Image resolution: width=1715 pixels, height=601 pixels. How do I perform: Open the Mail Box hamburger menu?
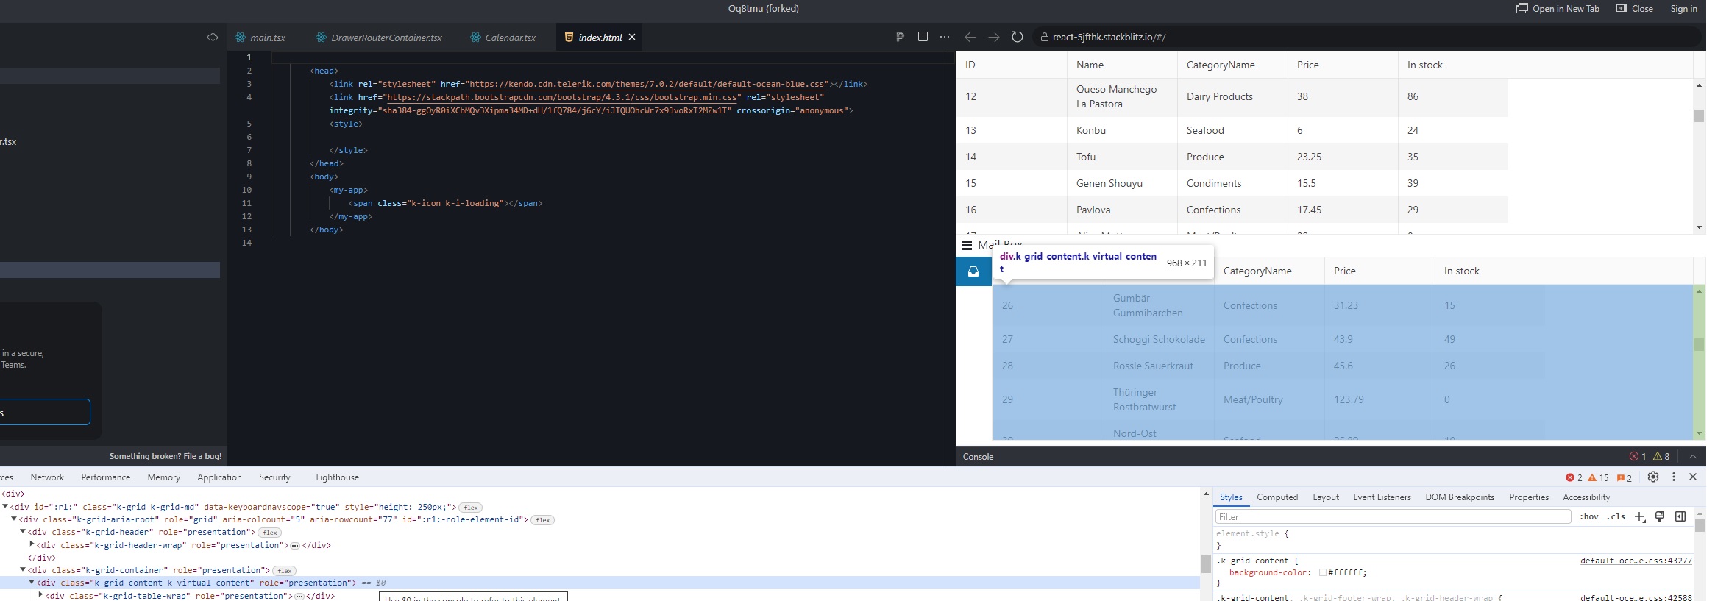click(967, 245)
